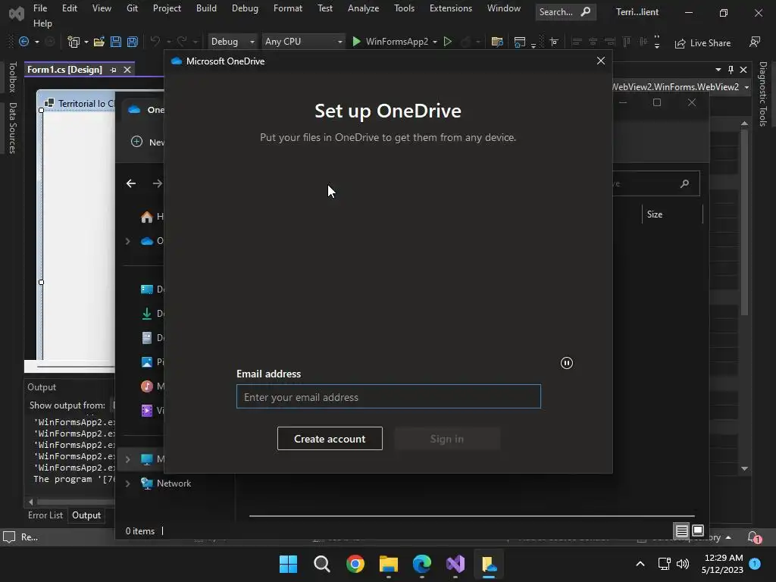Open the File menu

point(40,8)
